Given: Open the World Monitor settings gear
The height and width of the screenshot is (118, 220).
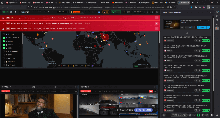Looking at the screenshot, I should tap(157, 12).
